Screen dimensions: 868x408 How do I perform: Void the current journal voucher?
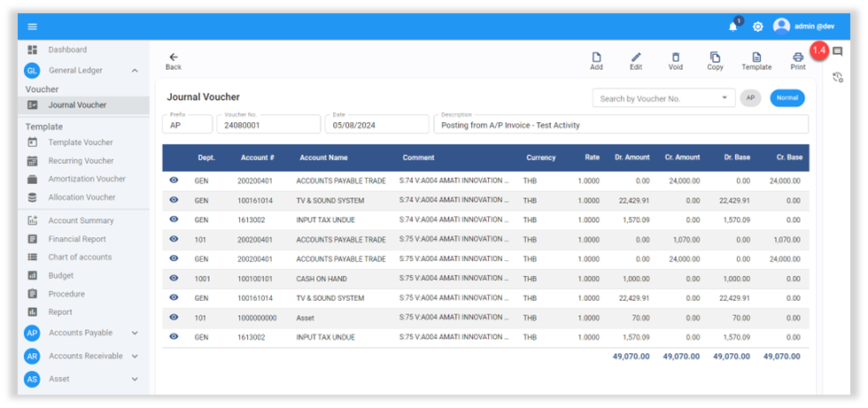pos(676,58)
